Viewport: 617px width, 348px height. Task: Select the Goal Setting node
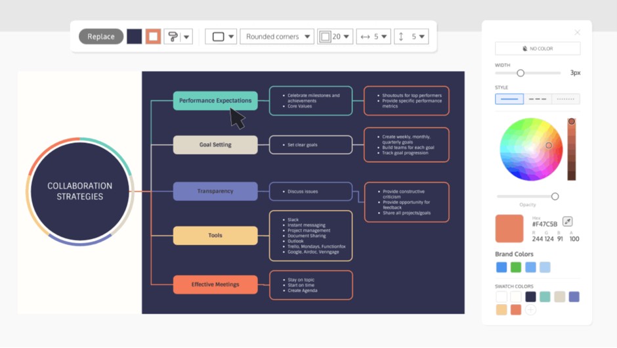pyautogui.click(x=215, y=144)
